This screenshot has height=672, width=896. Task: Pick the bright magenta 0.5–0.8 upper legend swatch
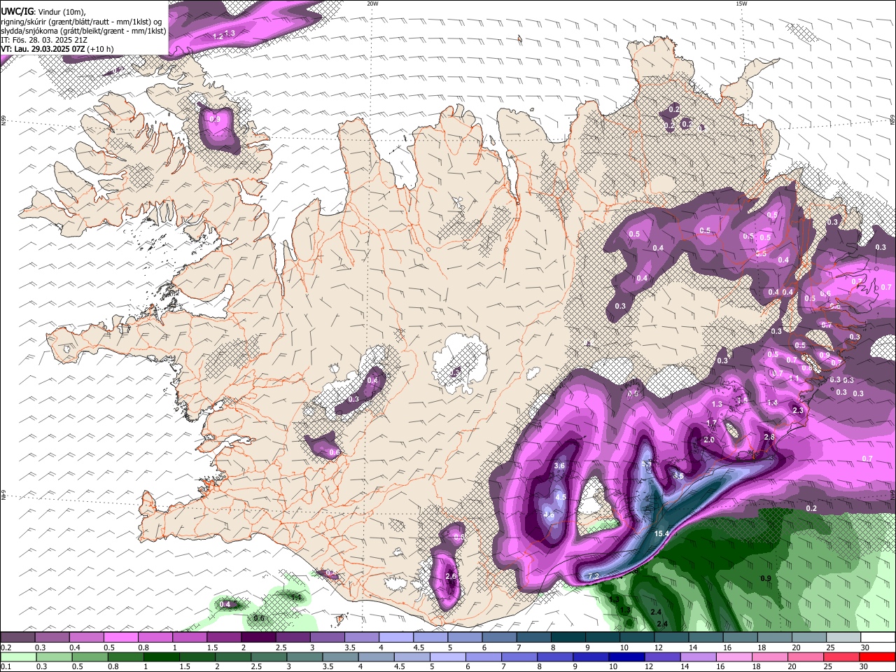[120, 638]
